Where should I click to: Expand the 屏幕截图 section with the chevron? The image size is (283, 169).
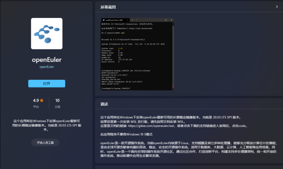point(277,7)
